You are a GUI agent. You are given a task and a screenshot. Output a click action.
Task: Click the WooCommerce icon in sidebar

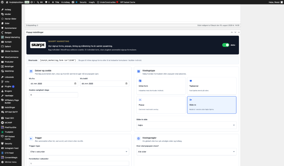point(2,57)
